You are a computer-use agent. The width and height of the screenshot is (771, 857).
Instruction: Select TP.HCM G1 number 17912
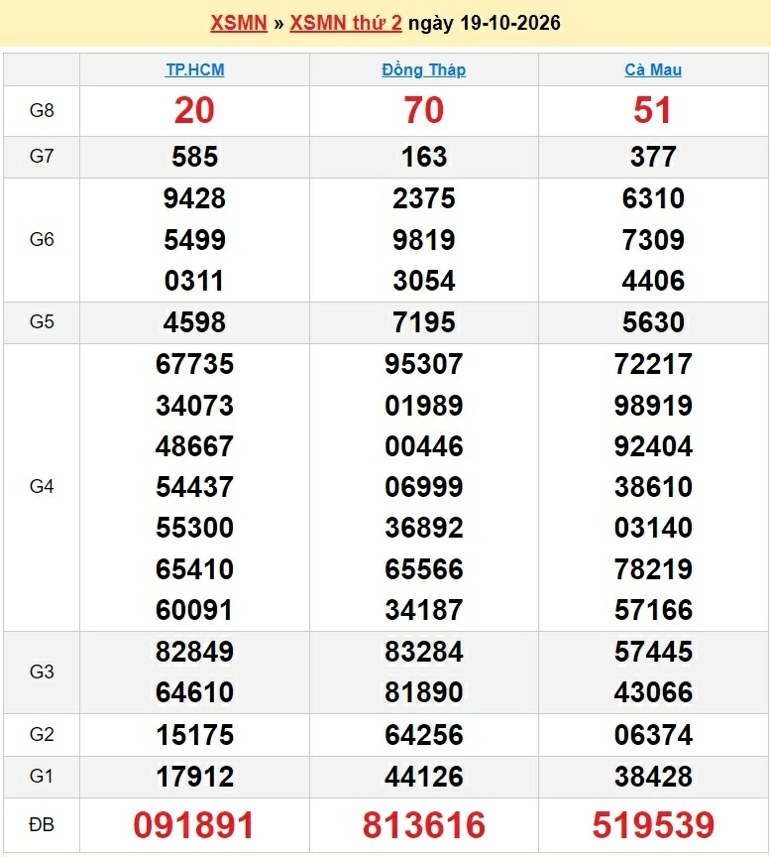point(195,777)
